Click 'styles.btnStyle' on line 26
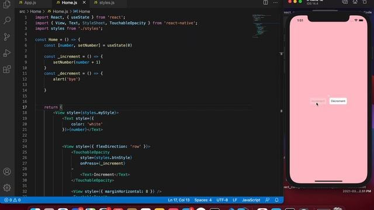 click(x=113, y=157)
